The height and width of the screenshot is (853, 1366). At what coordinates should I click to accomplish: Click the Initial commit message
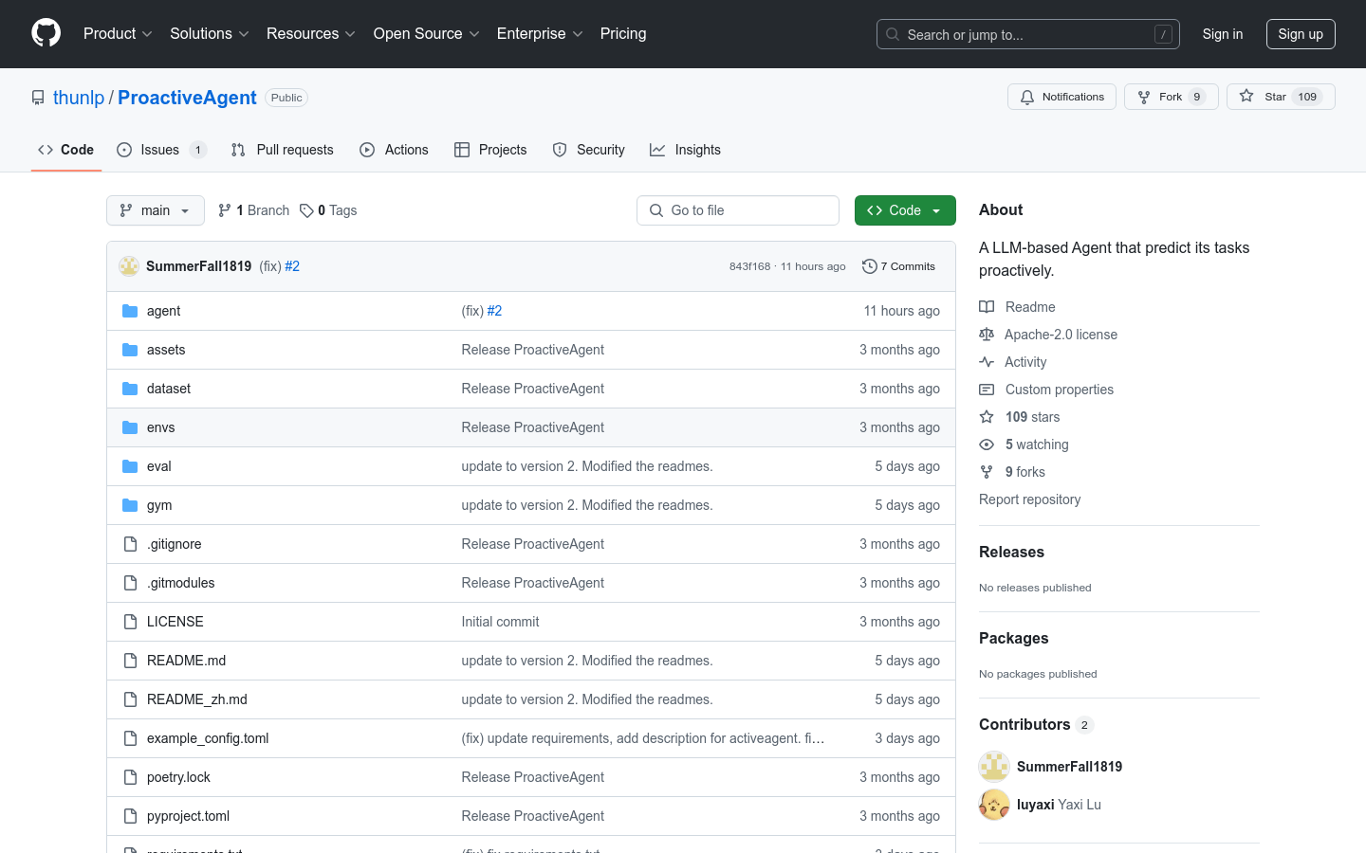(x=500, y=622)
